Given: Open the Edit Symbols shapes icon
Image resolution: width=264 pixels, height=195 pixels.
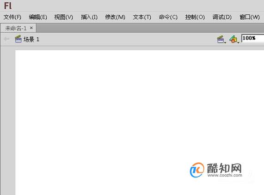Looking at the screenshot, I should pos(234,39).
